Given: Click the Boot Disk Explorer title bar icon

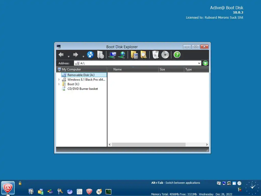Looking at the screenshot, I should [x=59, y=47].
